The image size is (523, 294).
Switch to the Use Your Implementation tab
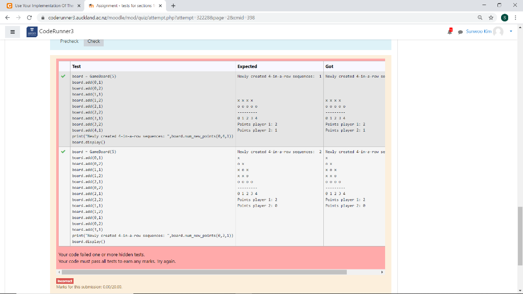pos(43,6)
